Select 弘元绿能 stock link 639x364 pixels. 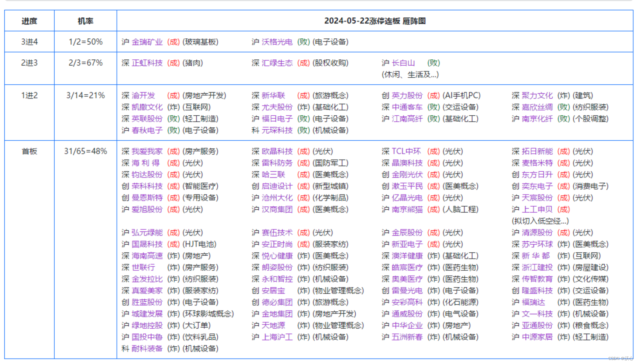point(147,233)
